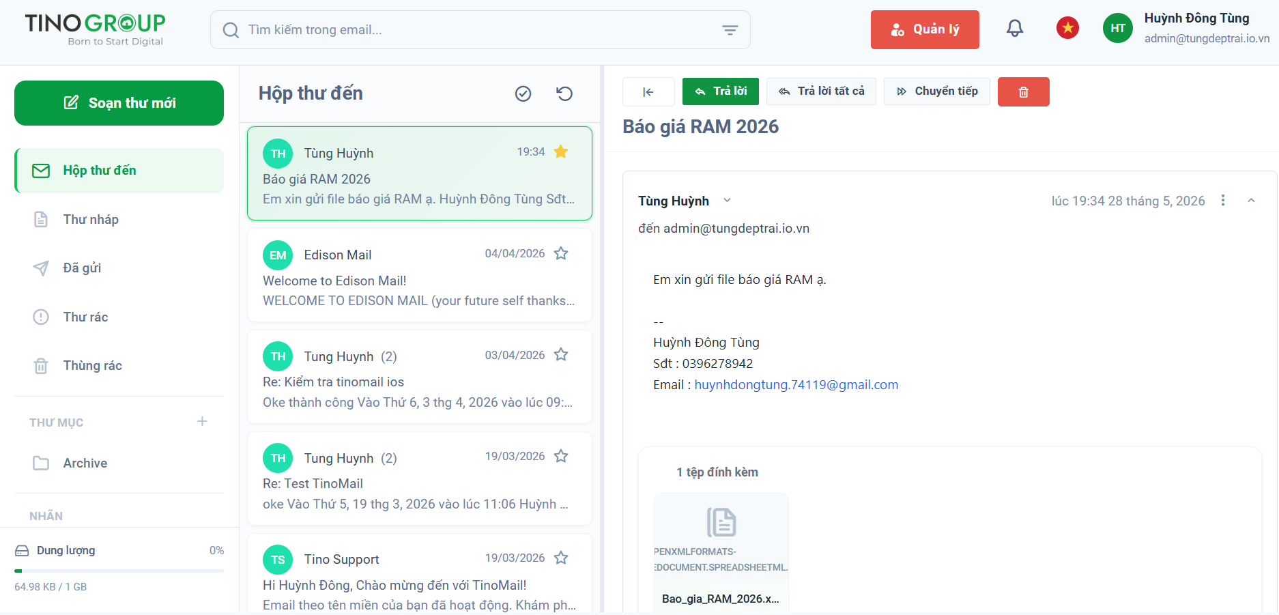Click the Báo giá RAM 2026 subject heading

tap(700, 127)
